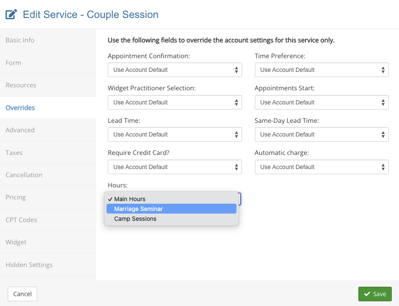Viewport: 399px width, 306px height.
Task: Click the Cancel button
Action: pos(23,294)
